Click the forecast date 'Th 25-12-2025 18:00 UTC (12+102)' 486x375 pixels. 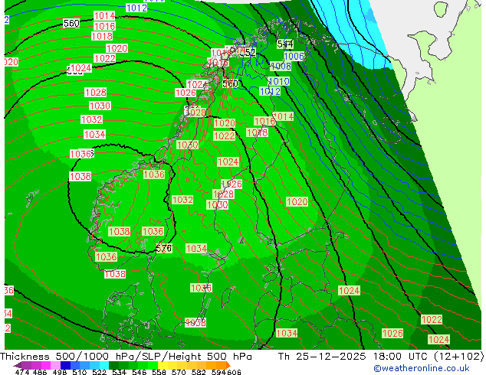click(381, 357)
